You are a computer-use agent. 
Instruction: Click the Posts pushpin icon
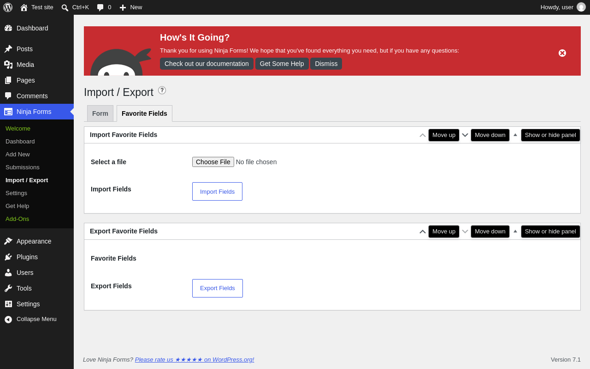[8, 49]
